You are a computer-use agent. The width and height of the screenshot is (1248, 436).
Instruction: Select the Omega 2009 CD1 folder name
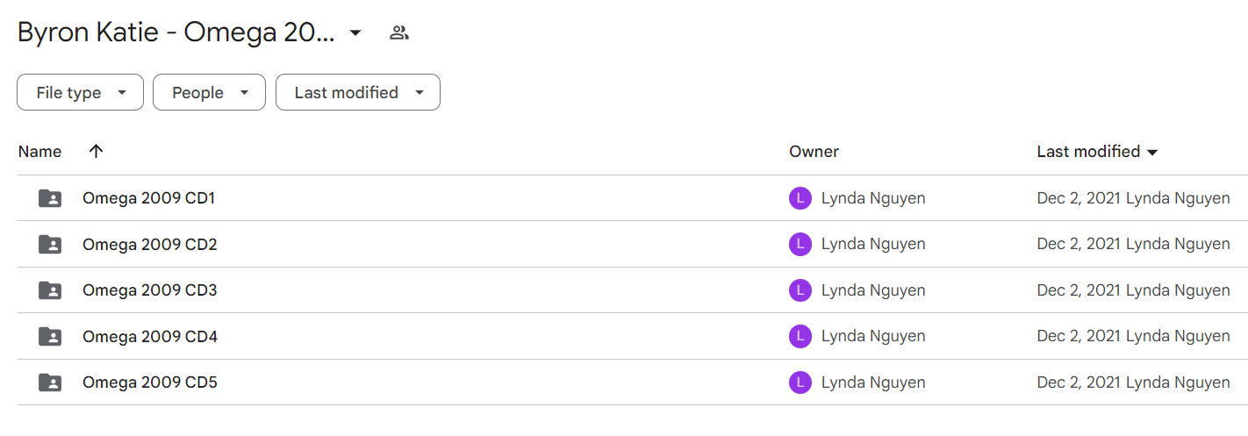coord(148,198)
